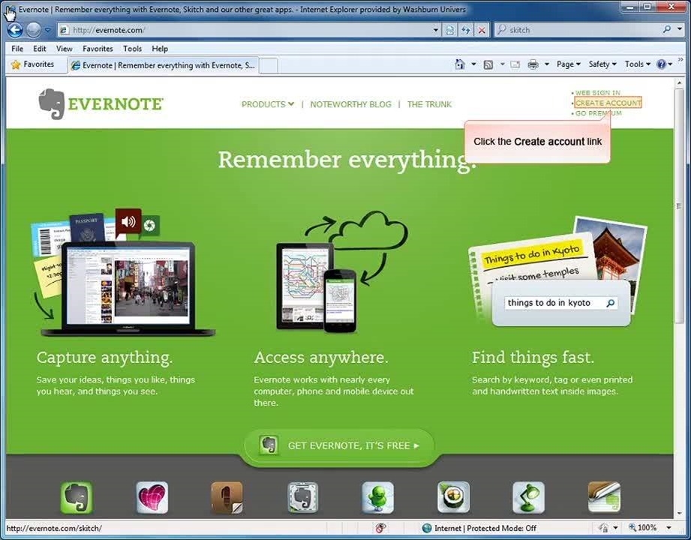Click the Access anywhere heading
Viewport: 691px width, 540px height.
click(x=321, y=357)
